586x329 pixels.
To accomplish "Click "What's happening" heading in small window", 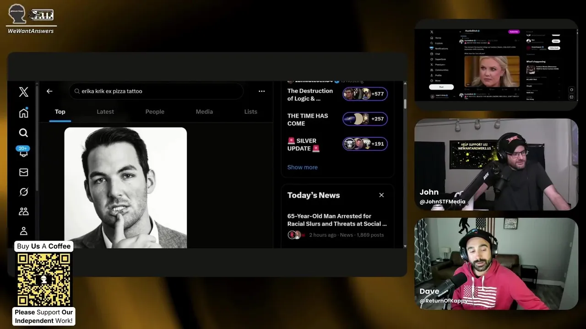I will click(x=536, y=62).
